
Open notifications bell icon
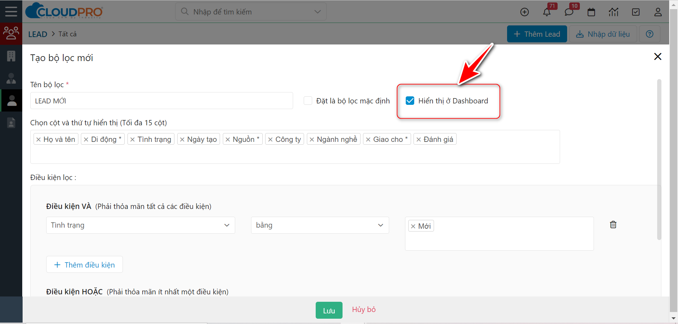point(547,12)
